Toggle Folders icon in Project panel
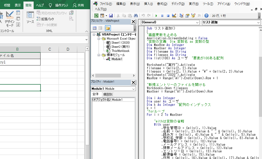Image resolution: width=262 pixels, height=159 pixels. coord(108,28)
